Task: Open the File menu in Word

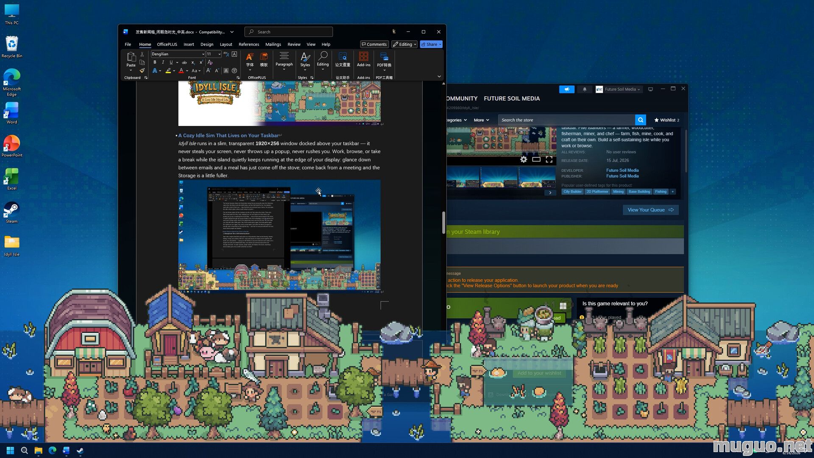Action: tap(128, 44)
